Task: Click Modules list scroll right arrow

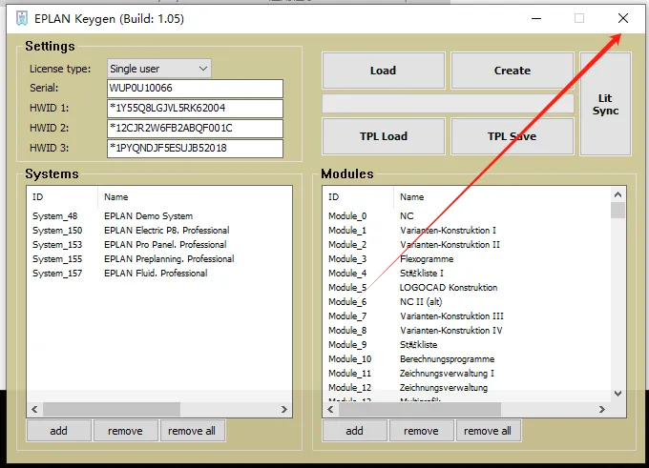Action: pos(602,409)
